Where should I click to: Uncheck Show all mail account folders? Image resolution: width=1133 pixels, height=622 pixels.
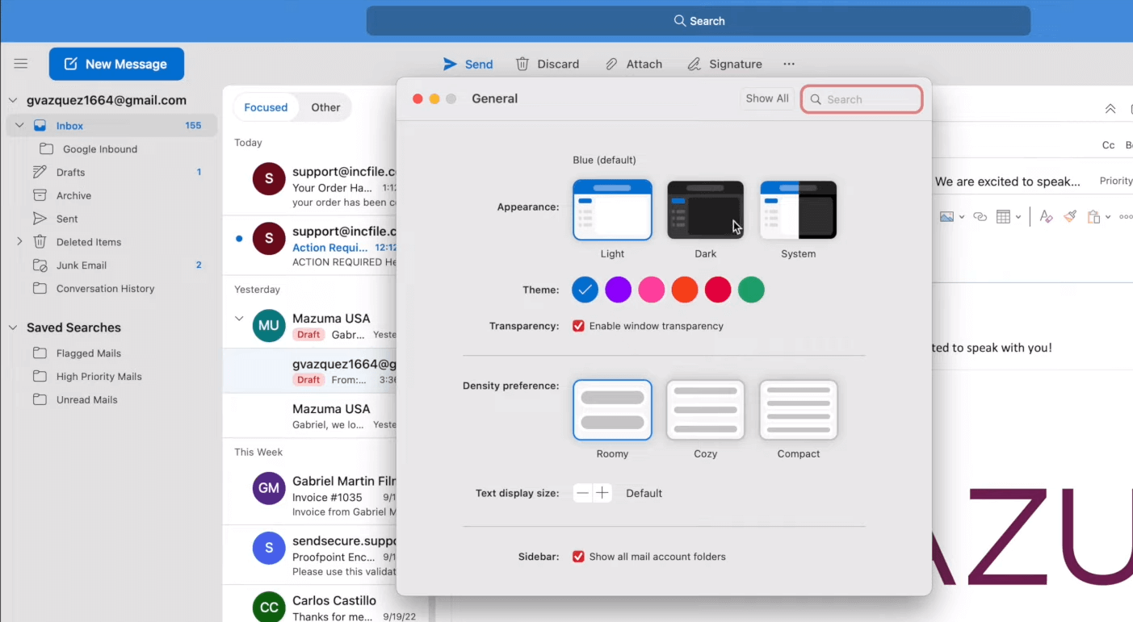click(x=578, y=557)
